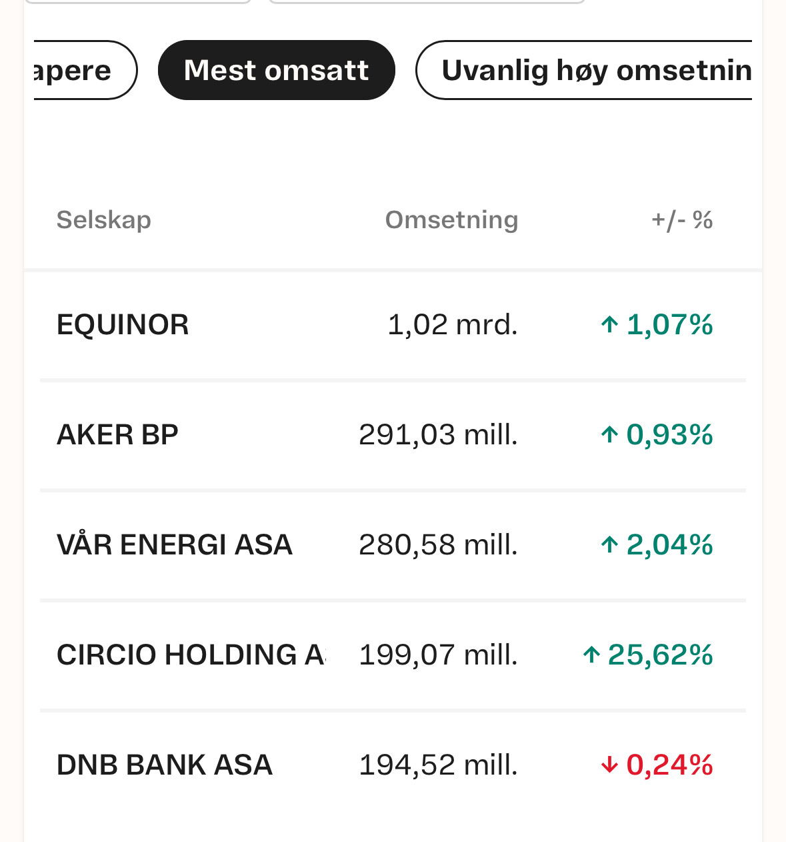The width and height of the screenshot is (786, 842).
Task: Select VÅR ENERGI ASA company name
Action: pyautogui.click(x=175, y=545)
